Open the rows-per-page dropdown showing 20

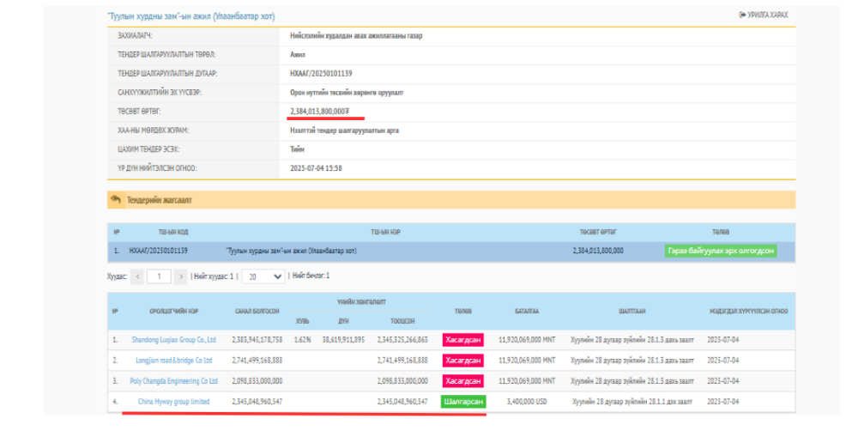(263, 276)
